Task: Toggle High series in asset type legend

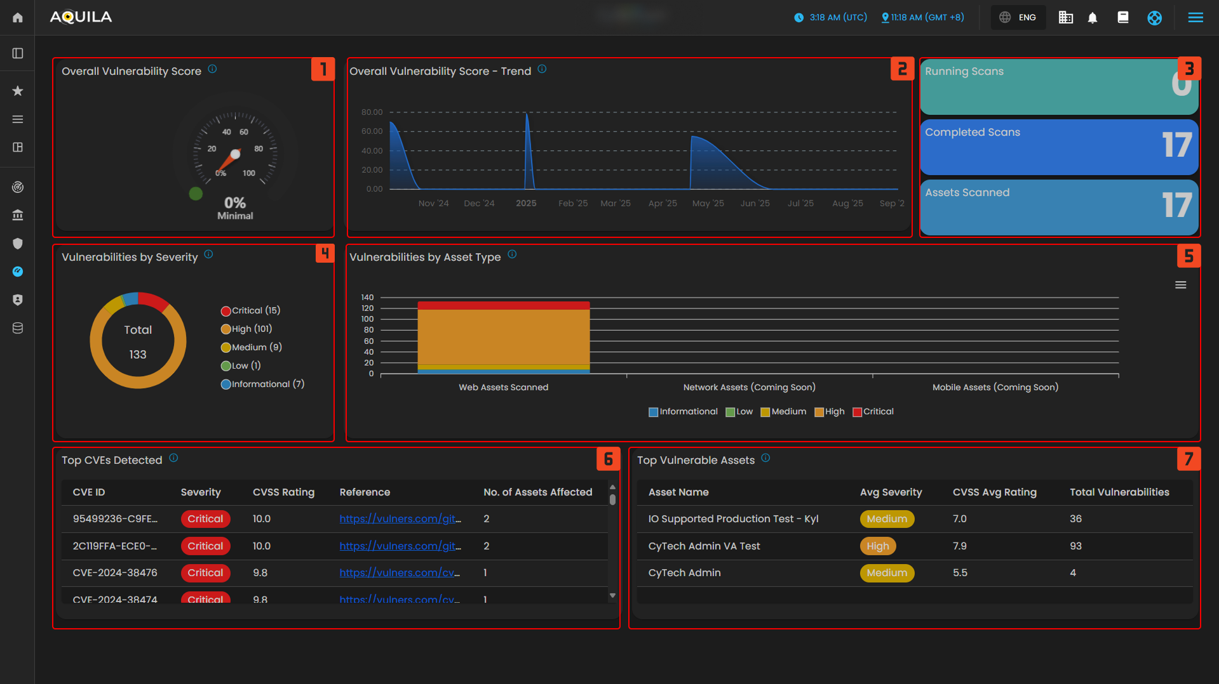Action: pyautogui.click(x=830, y=412)
